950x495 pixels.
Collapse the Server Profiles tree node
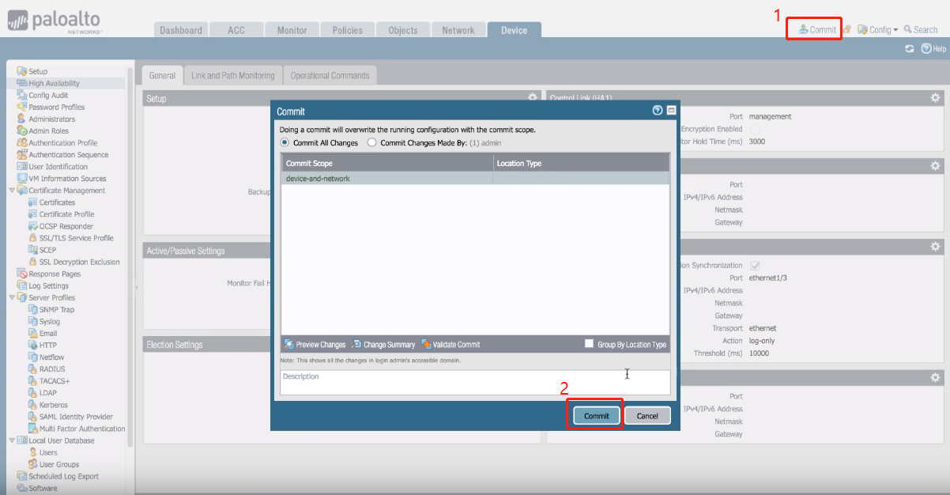click(12, 297)
